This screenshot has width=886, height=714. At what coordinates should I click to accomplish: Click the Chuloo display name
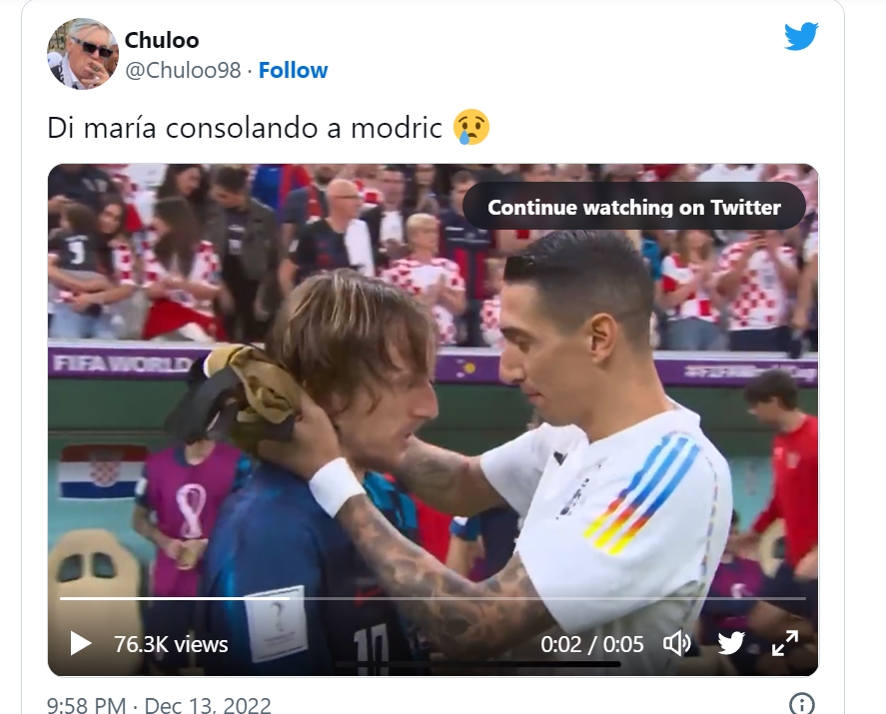tap(162, 40)
